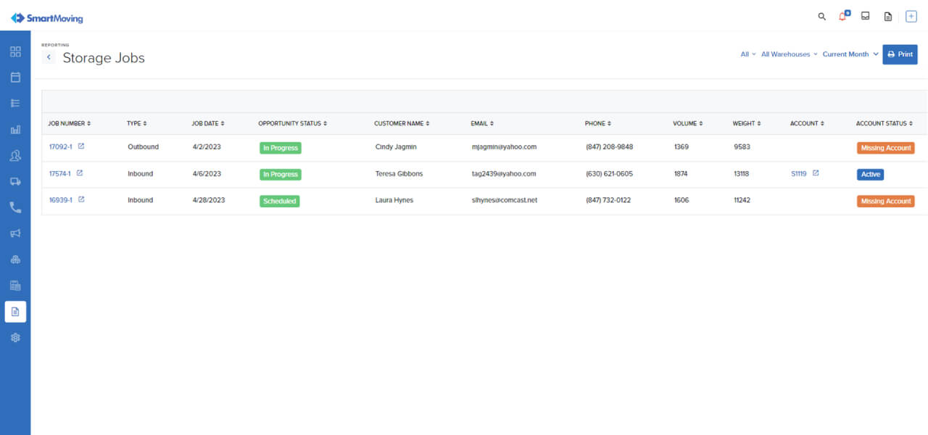Open the phone icon in sidebar
This screenshot has width=928, height=435.
click(15, 207)
